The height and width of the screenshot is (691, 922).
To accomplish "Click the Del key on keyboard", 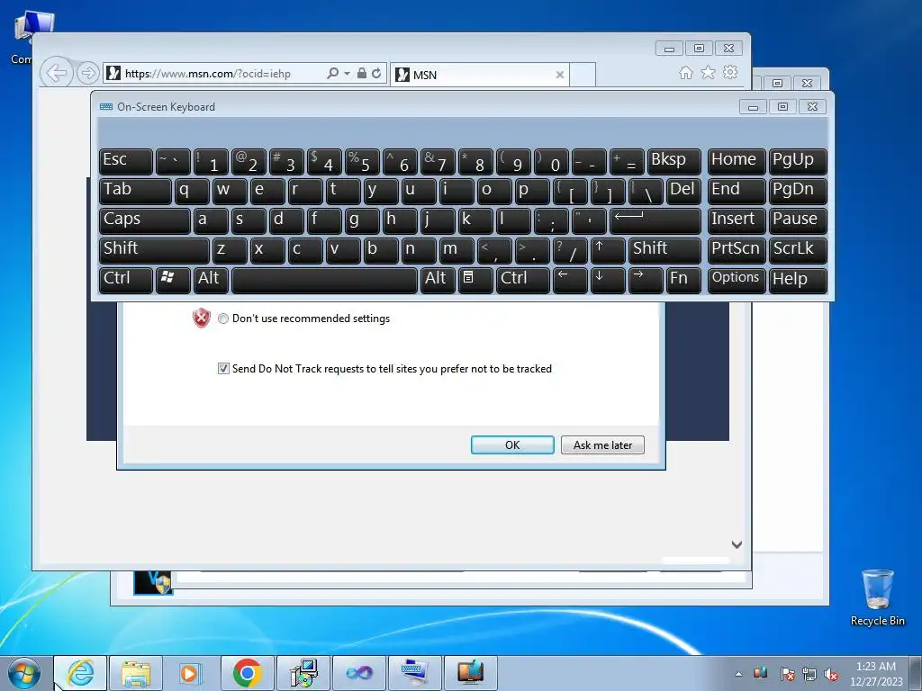I will point(683,191).
